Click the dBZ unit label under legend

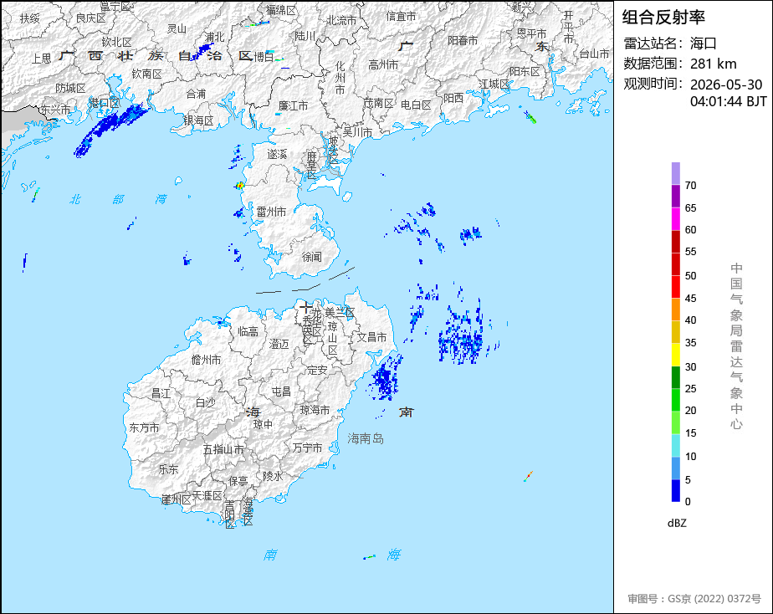click(677, 524)
